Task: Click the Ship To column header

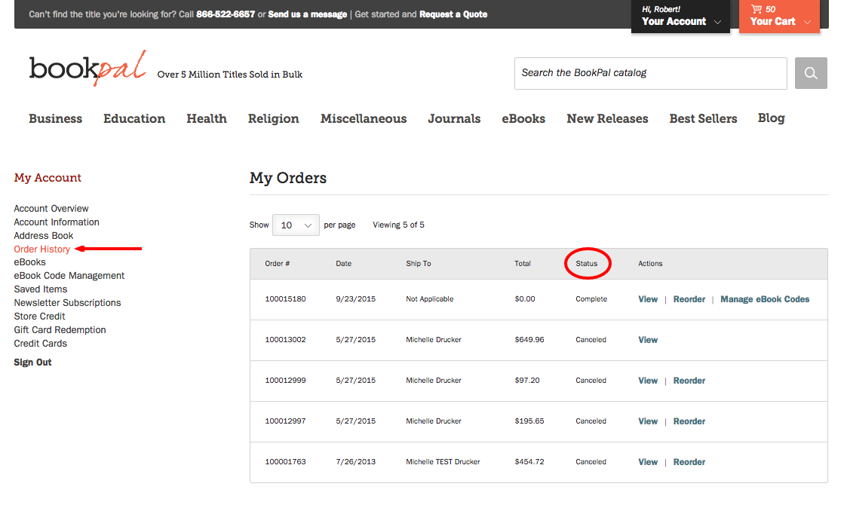Action: coord(419,264)
